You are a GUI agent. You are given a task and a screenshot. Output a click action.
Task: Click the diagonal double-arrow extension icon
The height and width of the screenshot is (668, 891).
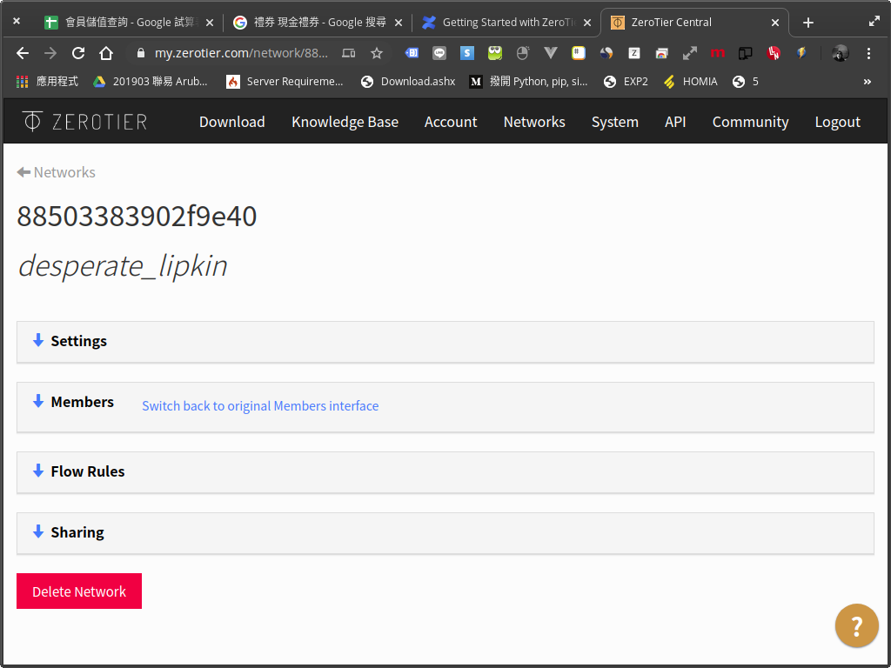[690, 53]
